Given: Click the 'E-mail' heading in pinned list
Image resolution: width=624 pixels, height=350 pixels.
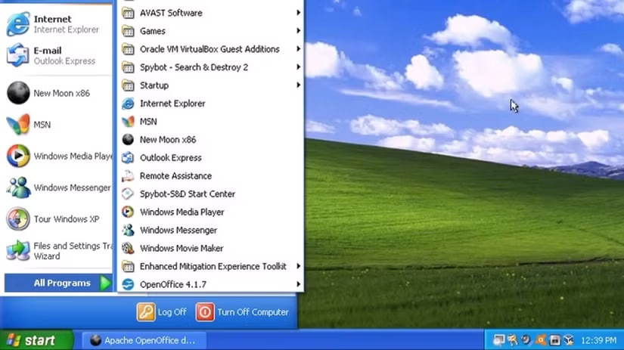Looking at the screenshot, I should pyautogui.click(x=48, y=51).
